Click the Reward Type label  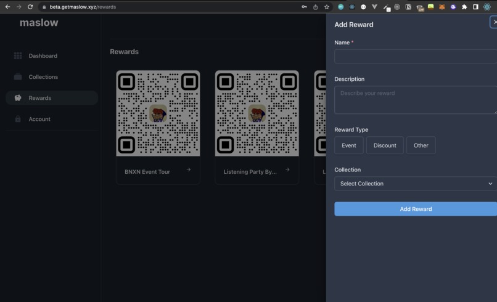(351, 129)
